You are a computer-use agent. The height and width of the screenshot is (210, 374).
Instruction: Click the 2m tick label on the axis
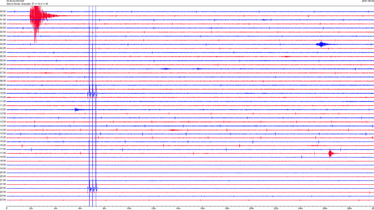click(31, 208)
